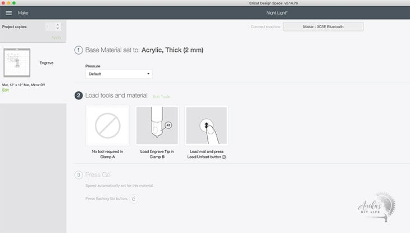Click the step 3 circle number

(x=79, y=175)
